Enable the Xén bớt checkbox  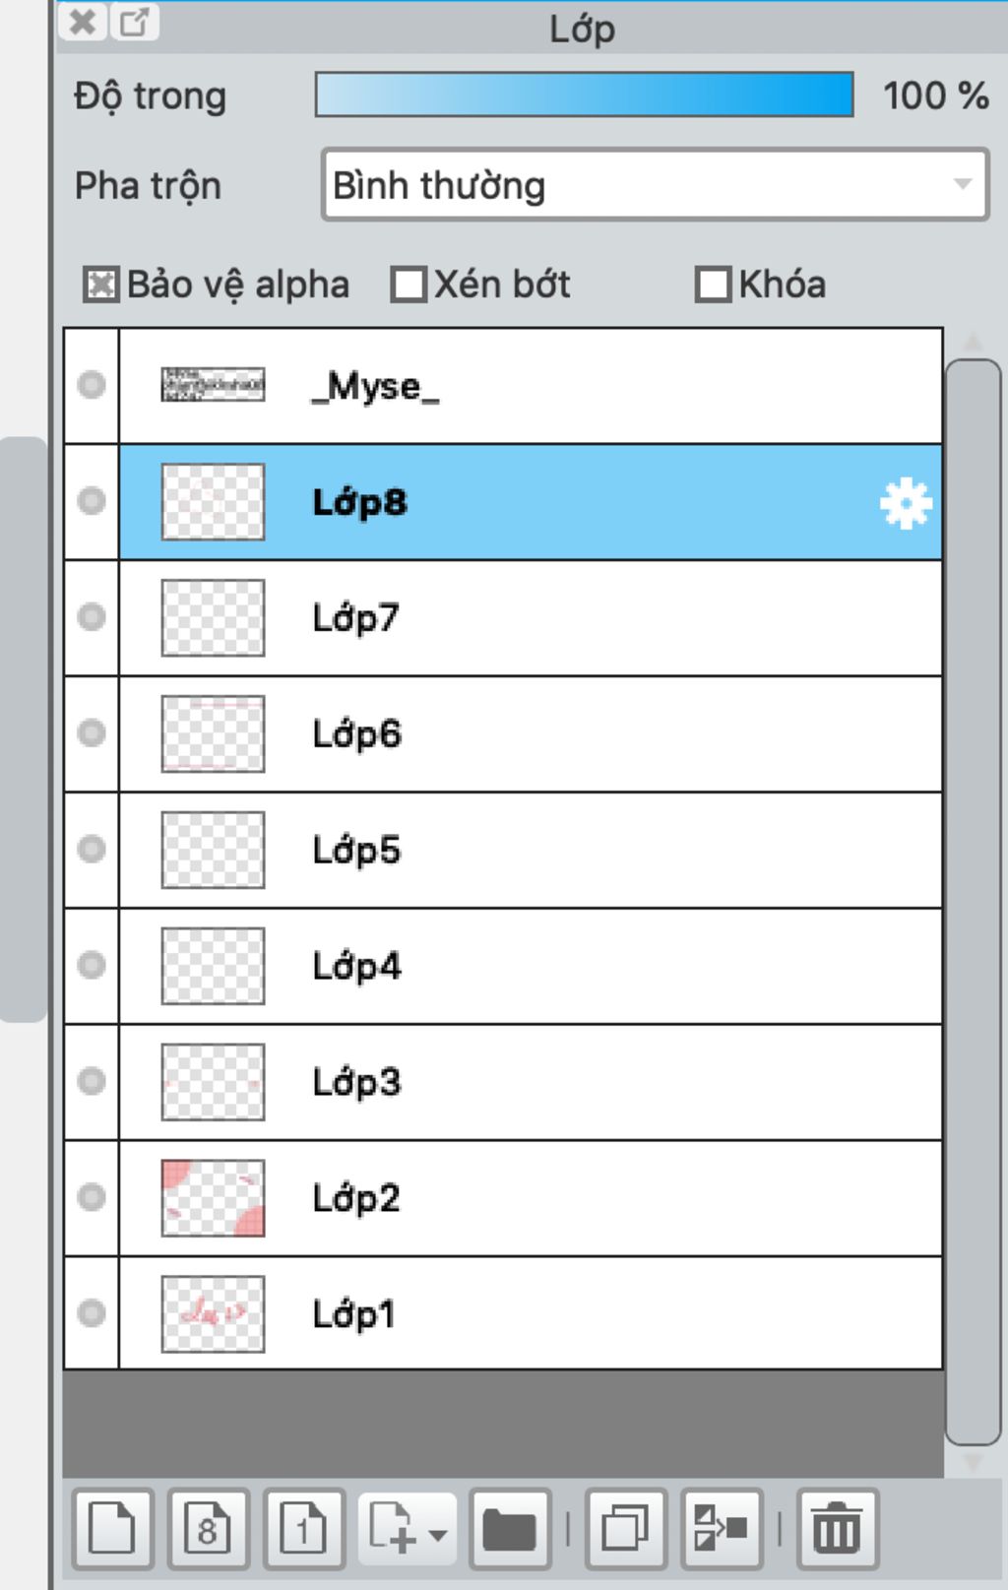point(409,285)
